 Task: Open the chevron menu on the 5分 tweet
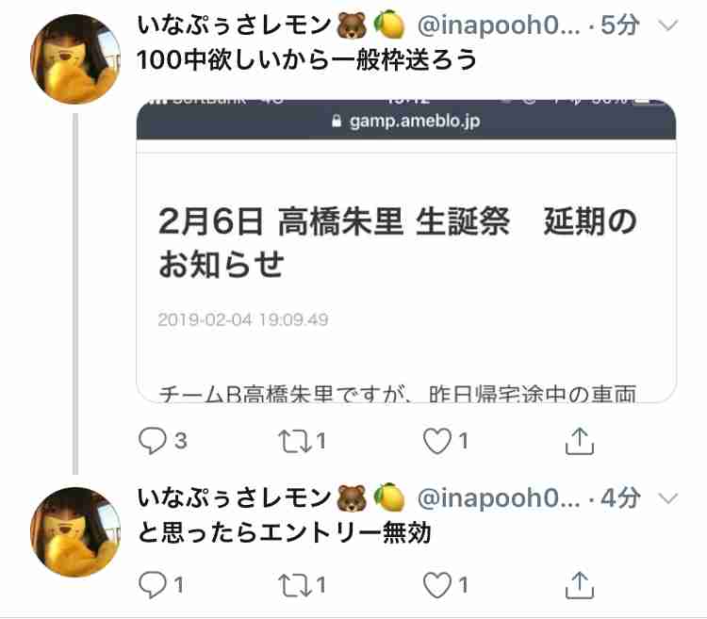[x=668, y=24]
